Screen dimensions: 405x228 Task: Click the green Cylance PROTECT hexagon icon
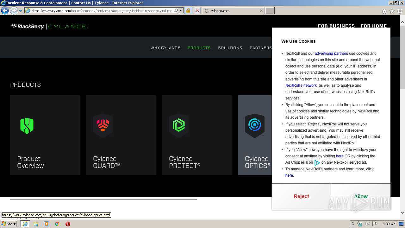(179, 125)
